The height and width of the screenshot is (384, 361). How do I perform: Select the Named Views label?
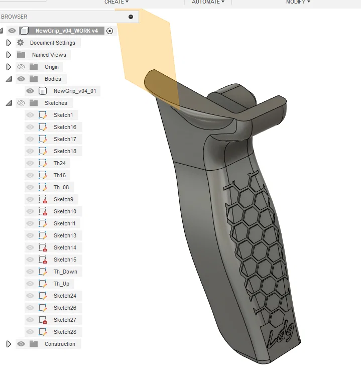tap(49, 55)
